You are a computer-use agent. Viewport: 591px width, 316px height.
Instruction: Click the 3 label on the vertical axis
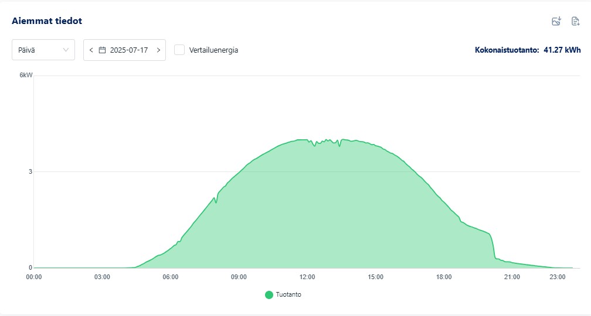(29, 172)
